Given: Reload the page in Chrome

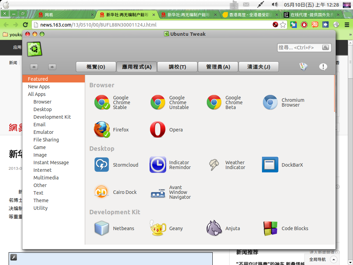Looking at the screenshot, I should [25, 25].
